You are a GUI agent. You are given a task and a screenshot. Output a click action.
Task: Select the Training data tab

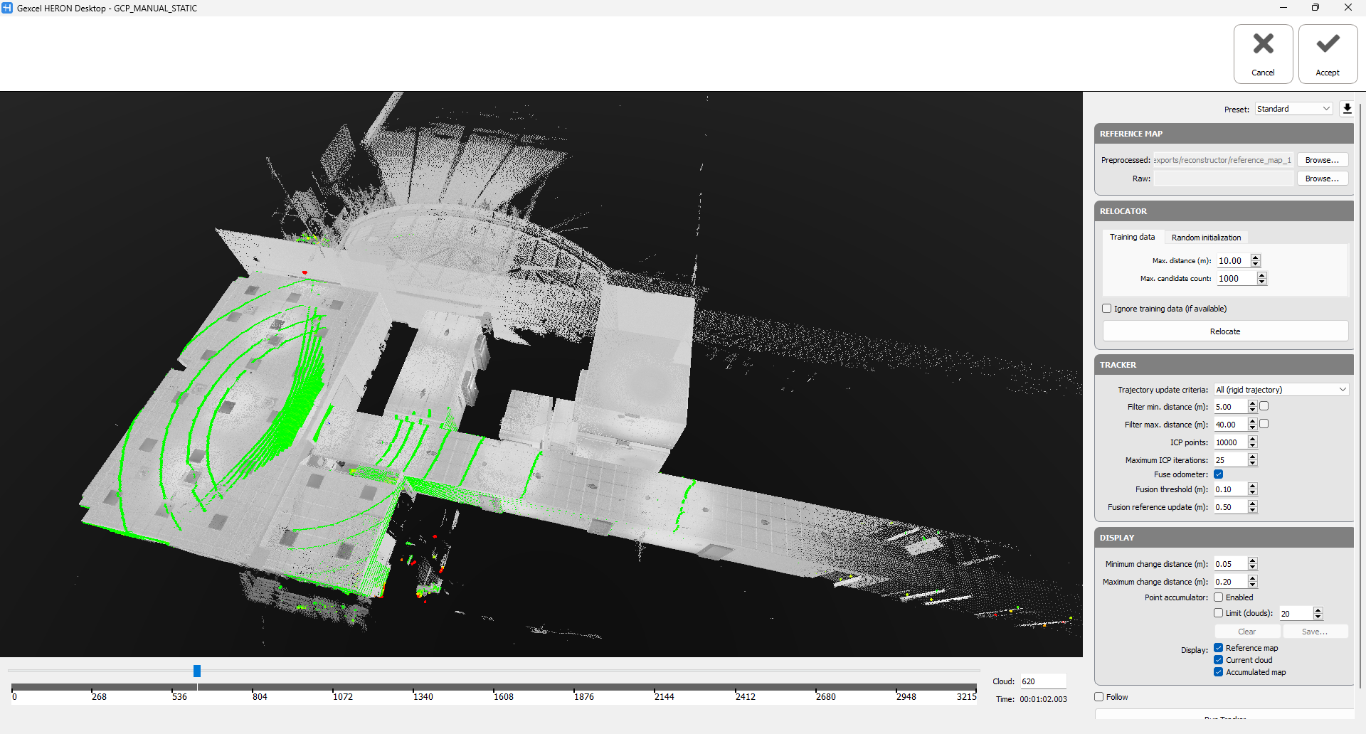tap(1132, 238)
